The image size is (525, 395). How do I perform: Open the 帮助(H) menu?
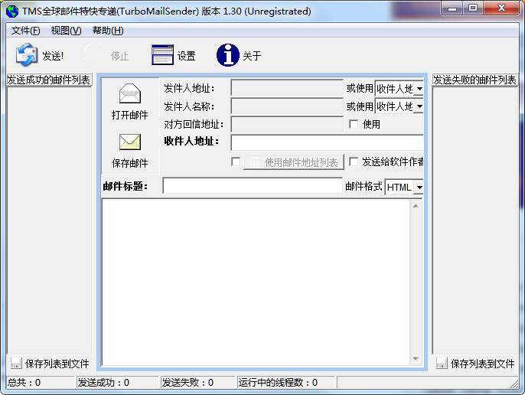coord(107,31)
